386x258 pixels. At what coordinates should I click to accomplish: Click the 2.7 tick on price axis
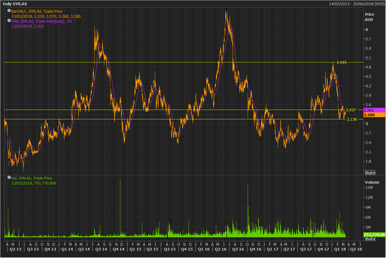pyautogui.click(x=368, y=133)
